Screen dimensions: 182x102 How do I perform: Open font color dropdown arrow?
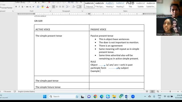[50, 7]
